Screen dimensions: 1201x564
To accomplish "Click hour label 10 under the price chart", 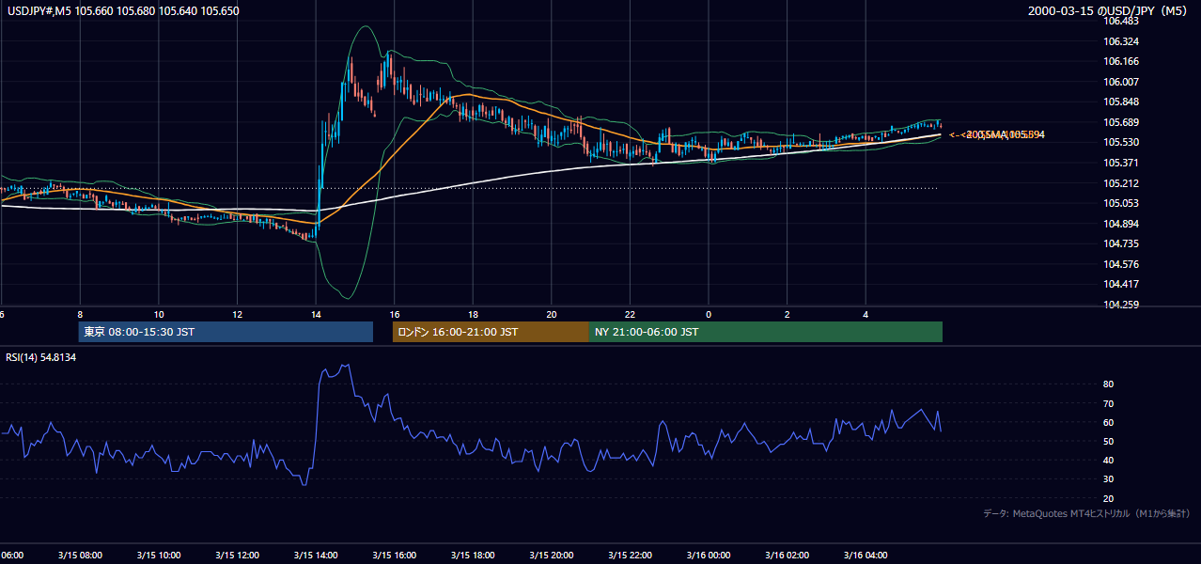I will 159,314.
